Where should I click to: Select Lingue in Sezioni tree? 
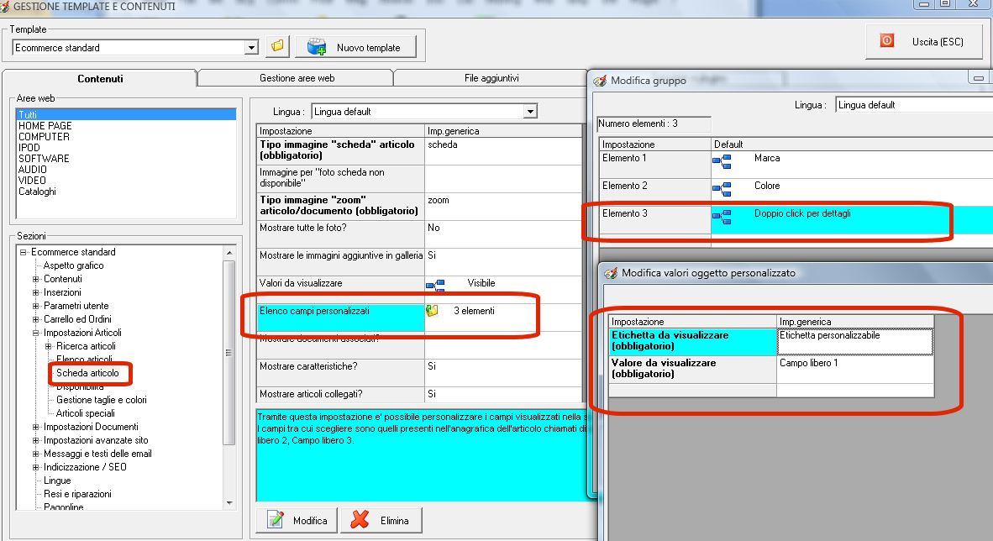[x=57, y=481]
